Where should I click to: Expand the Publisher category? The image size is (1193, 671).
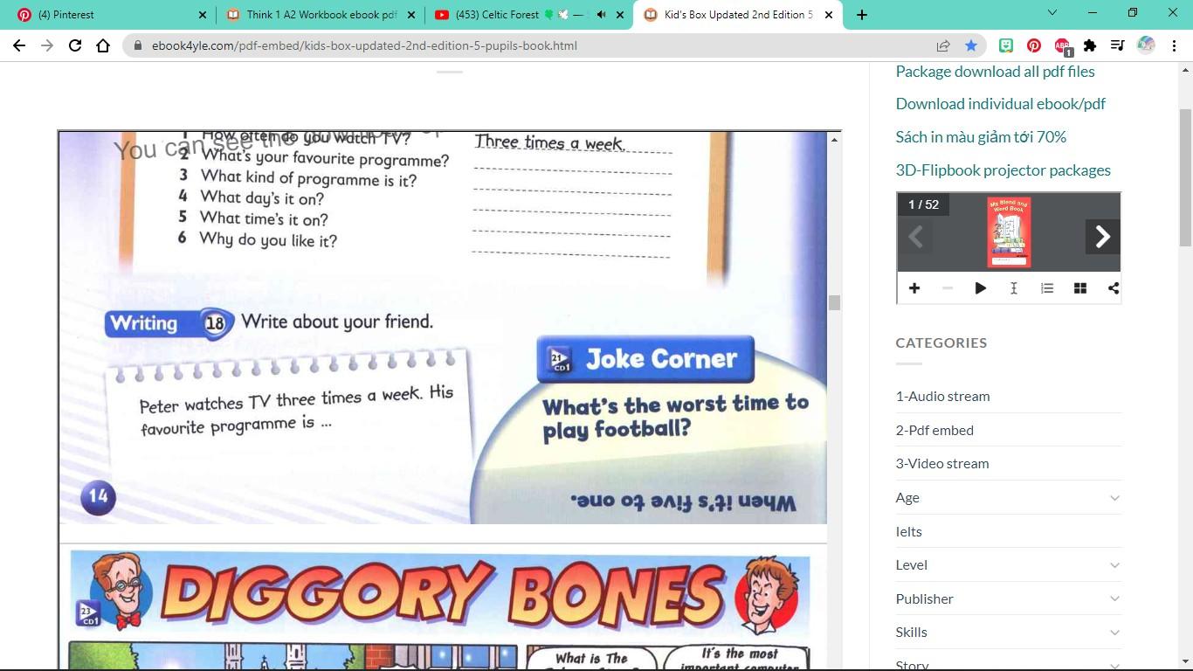tap(1114, 598)
